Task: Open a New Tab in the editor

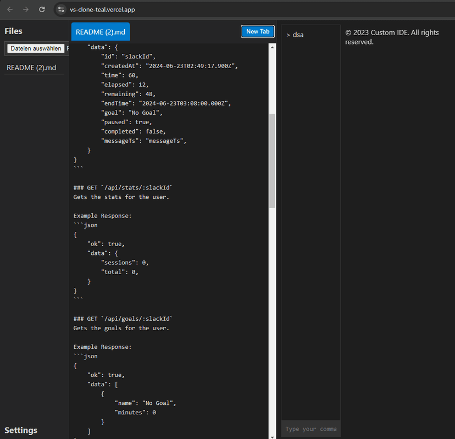Action: tap(258, 31)
